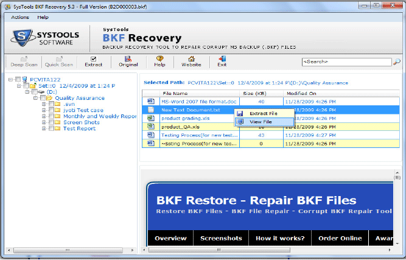
Task: Check the PCVITA122 checkbox
Action: point(18,79)
